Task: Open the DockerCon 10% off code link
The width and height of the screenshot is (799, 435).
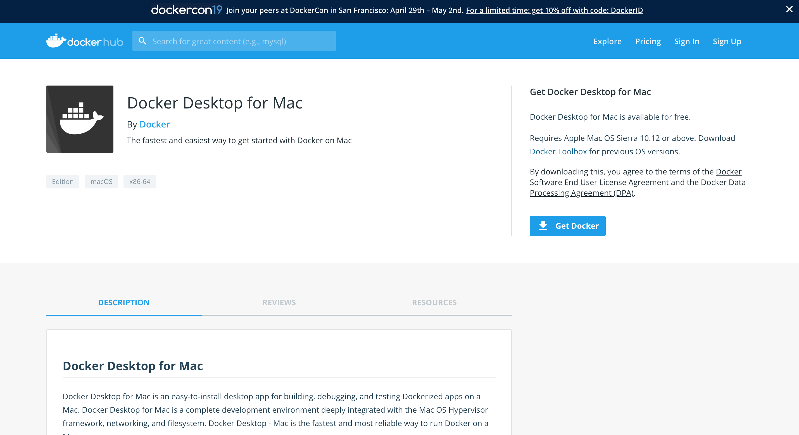Action: point(554,10)
